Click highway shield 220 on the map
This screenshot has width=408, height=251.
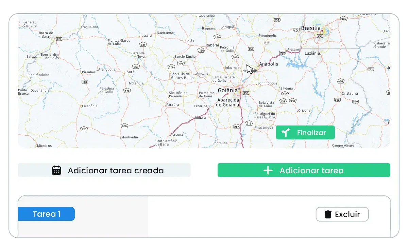coord(84,129)
